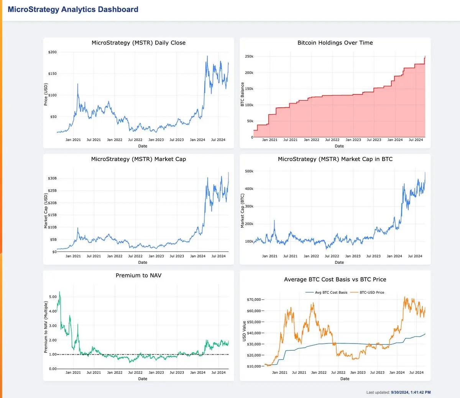
Task: Click the 400k label on Market Cap in BTC chart
Action: point(249,189)
